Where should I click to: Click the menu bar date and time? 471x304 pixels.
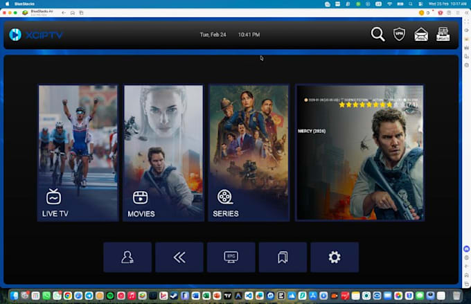click(447, 4)
